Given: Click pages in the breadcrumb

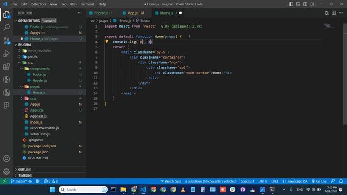Looking at the screenshot, I should point(104,21).
